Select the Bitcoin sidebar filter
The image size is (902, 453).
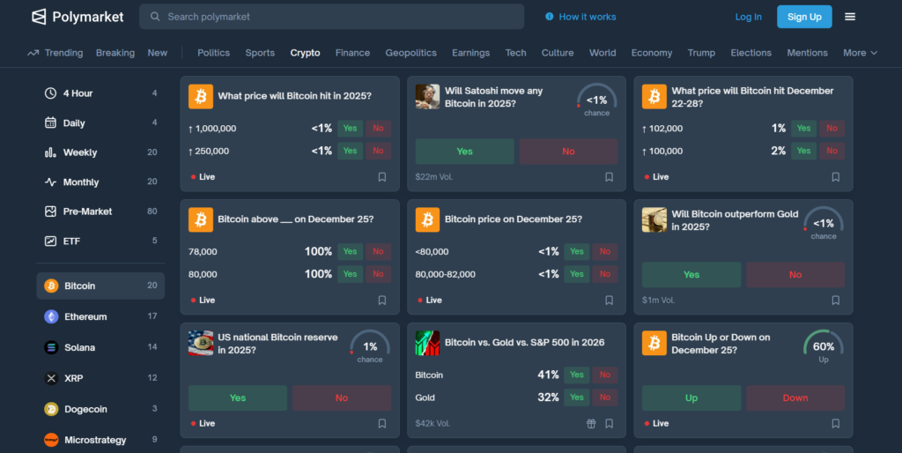click(x=100, y=286)
